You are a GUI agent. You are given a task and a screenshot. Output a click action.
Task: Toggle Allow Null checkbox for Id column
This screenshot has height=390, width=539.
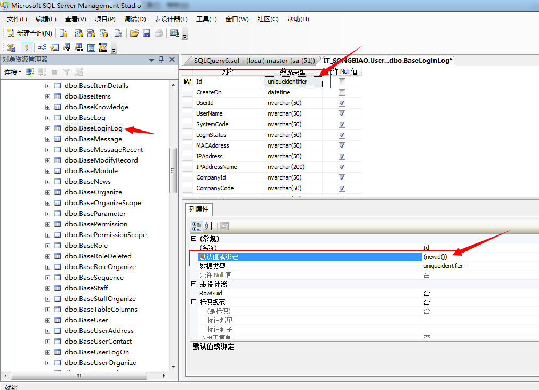(x=342, y=82)
